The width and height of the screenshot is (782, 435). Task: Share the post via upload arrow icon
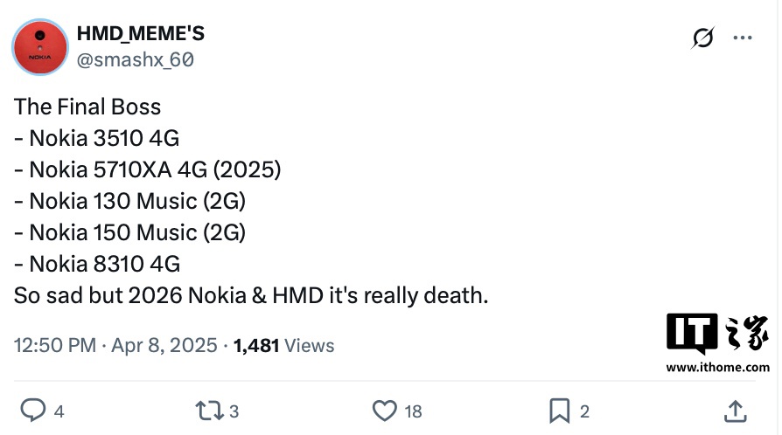click(x=736, y=410)
